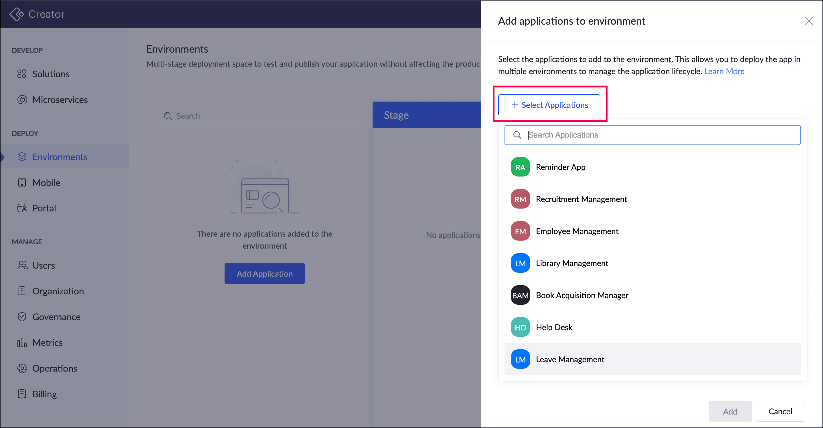Choose Employee Management from the list
The width and height of the screenshot is (823, 428).
tap(577, 231)
